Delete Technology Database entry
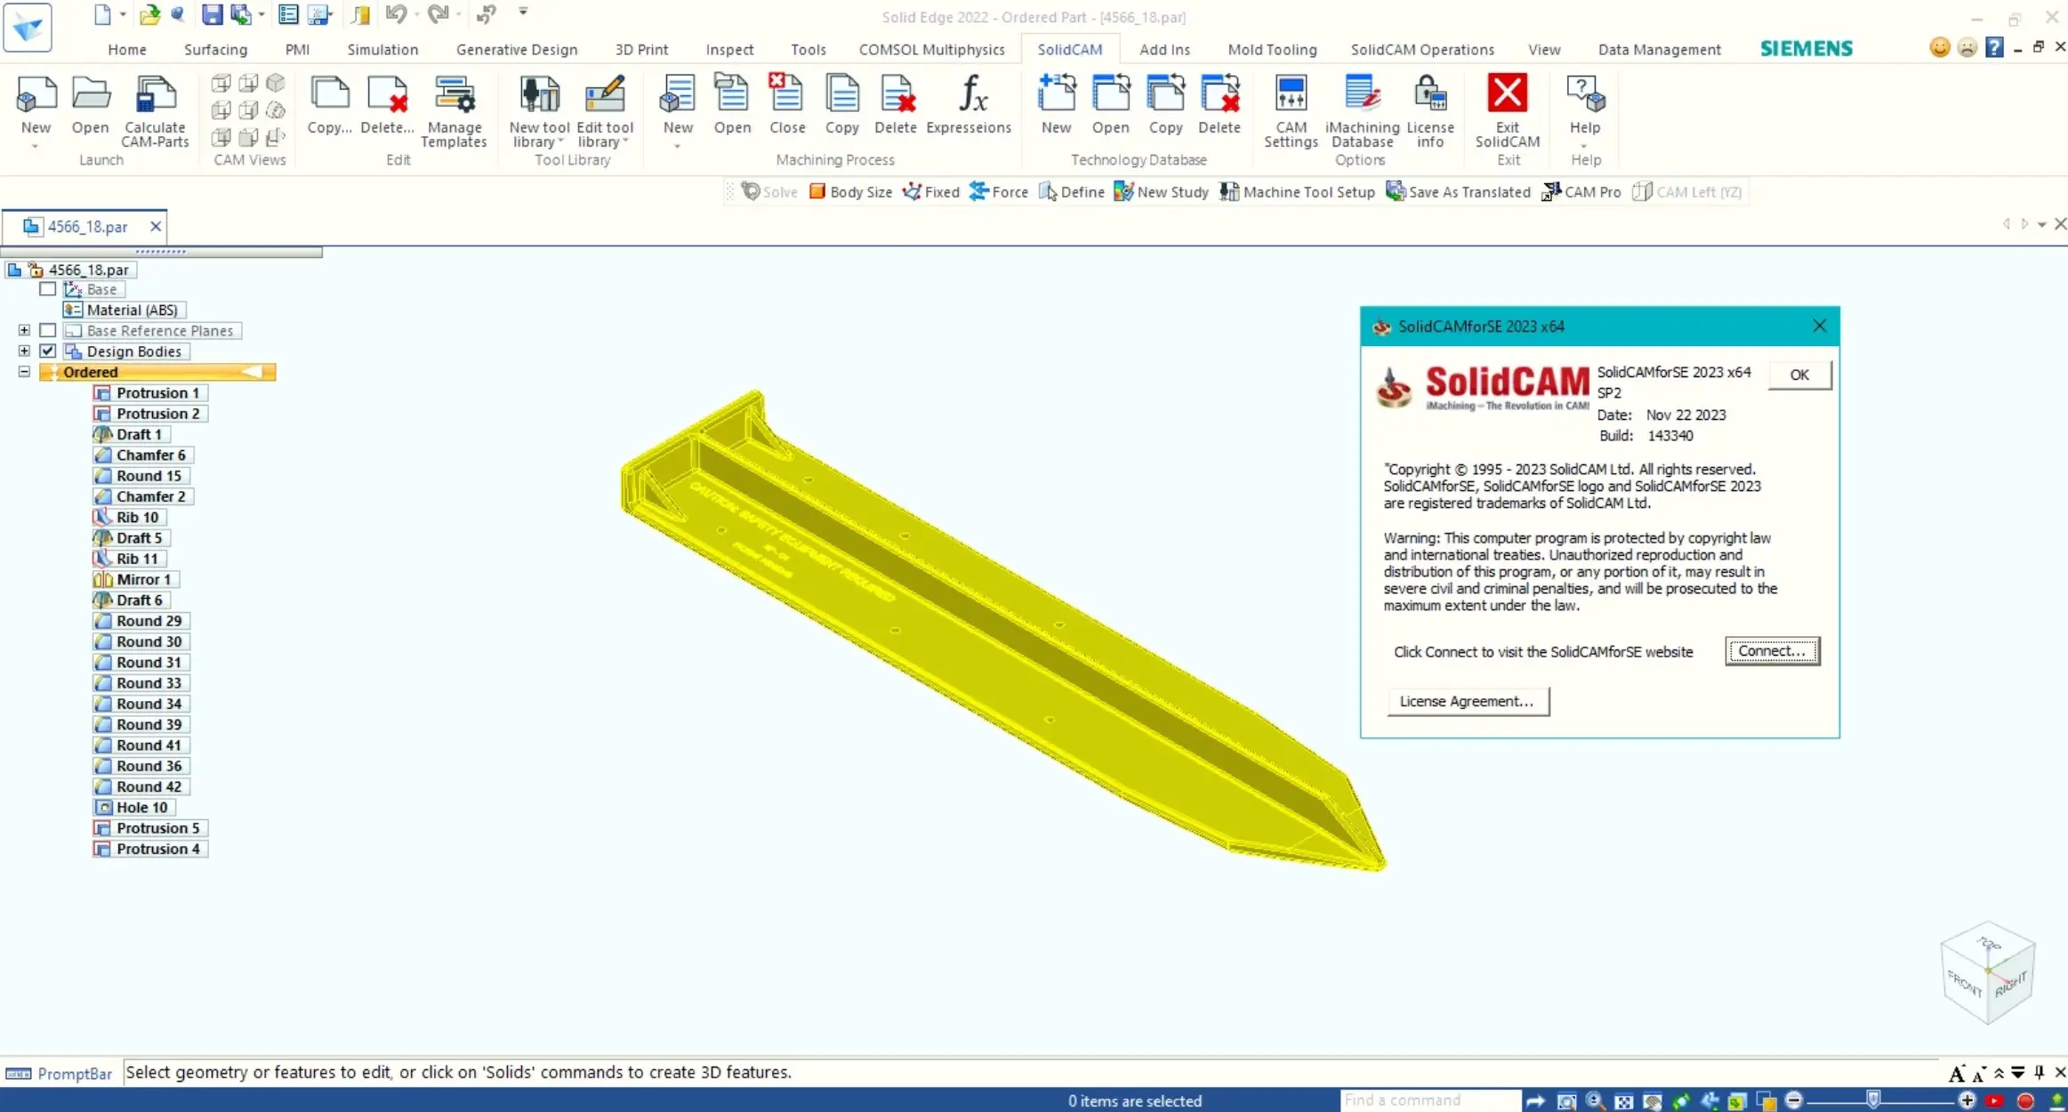The image size is (2068, 1112). pyautogui.click(x=1219, y=104)
